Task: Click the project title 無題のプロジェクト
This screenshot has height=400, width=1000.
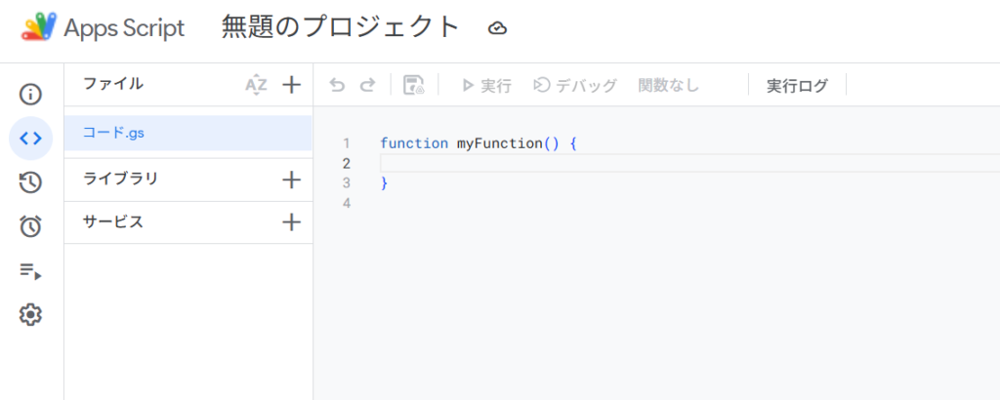Action: (x=341, y=27)
